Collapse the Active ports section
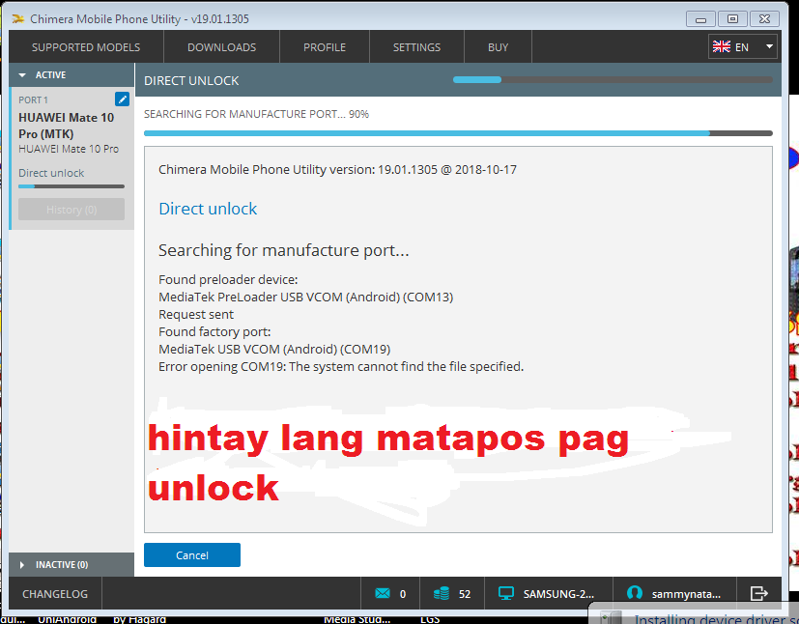The width and height of the screenshot is (799, 624). [x=71, y=75]
